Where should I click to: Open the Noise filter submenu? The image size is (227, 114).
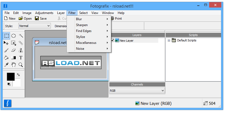click(89, 48)
